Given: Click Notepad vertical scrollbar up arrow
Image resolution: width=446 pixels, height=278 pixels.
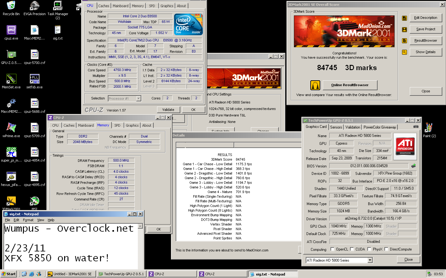Looking at the screenshot, I should pos(140,226).
